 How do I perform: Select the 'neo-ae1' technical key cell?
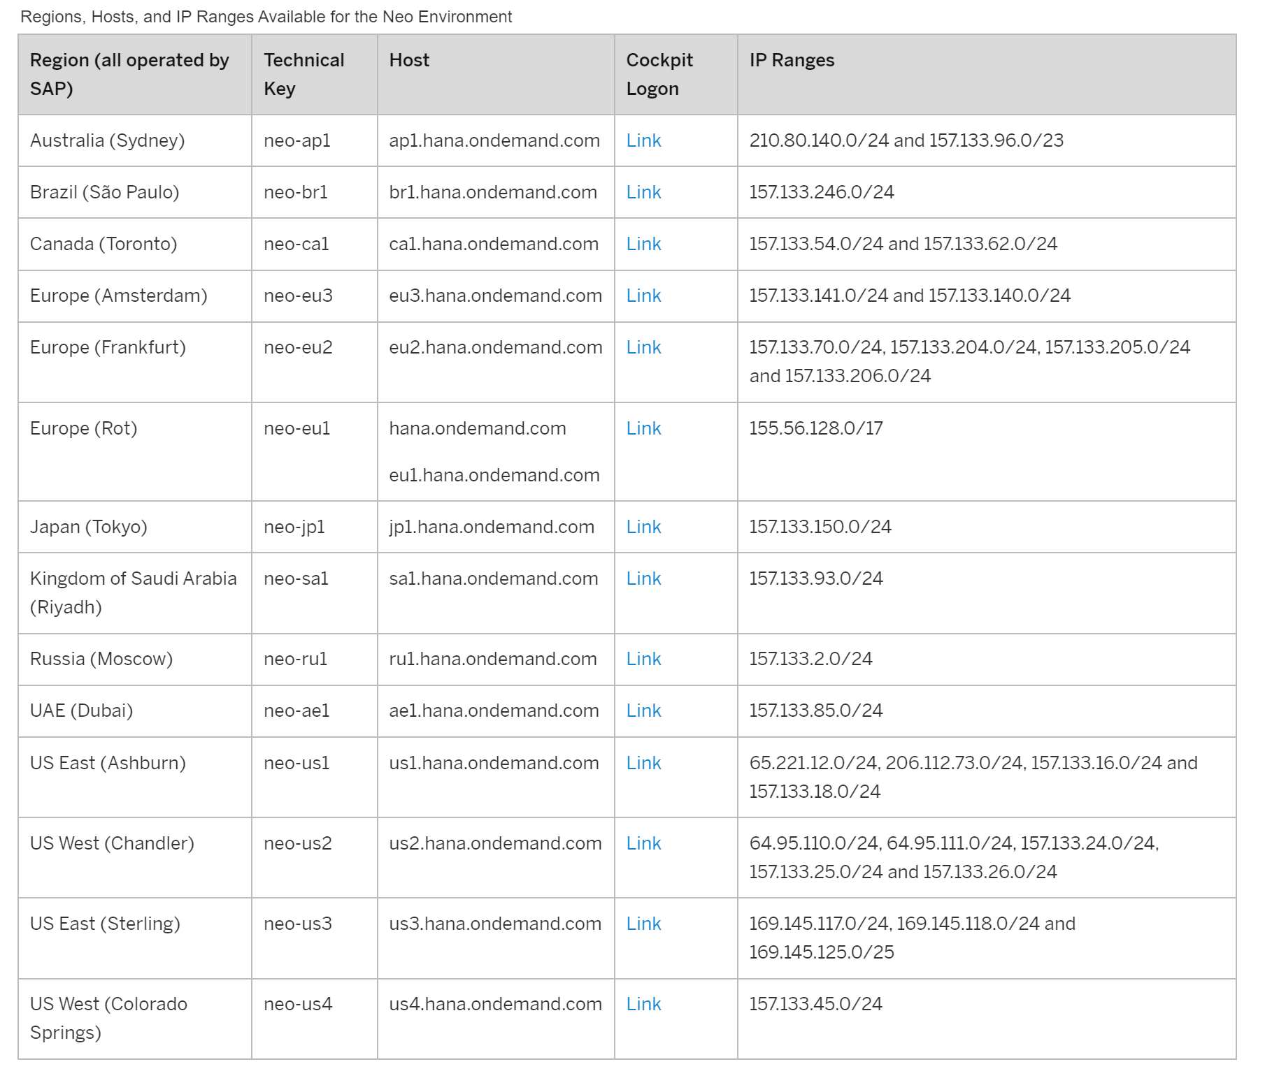click(x=315, y=711)
